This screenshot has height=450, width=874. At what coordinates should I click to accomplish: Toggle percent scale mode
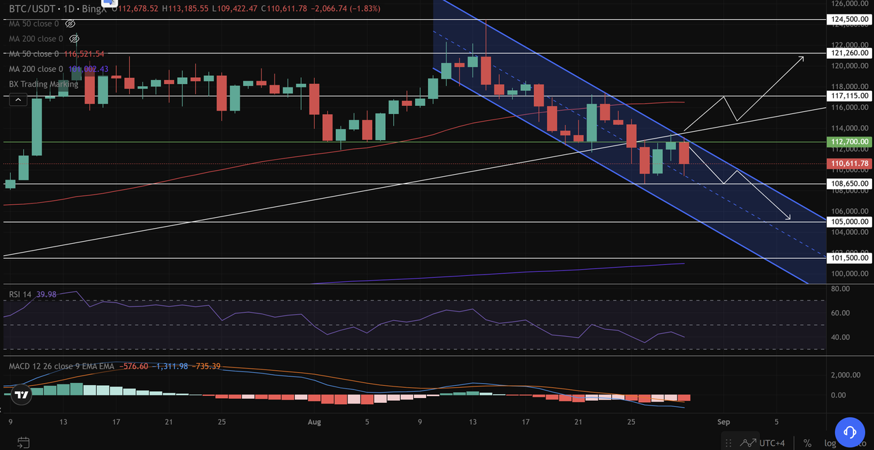(x=807, y=442)
